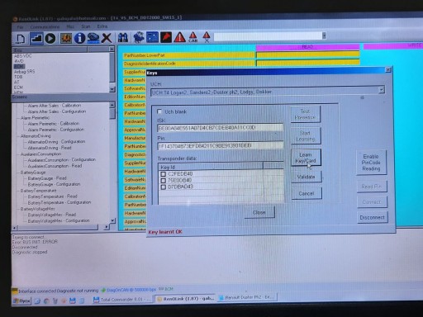
Task: Click the blue gears toolbar icon
Action: pos(139,38)
